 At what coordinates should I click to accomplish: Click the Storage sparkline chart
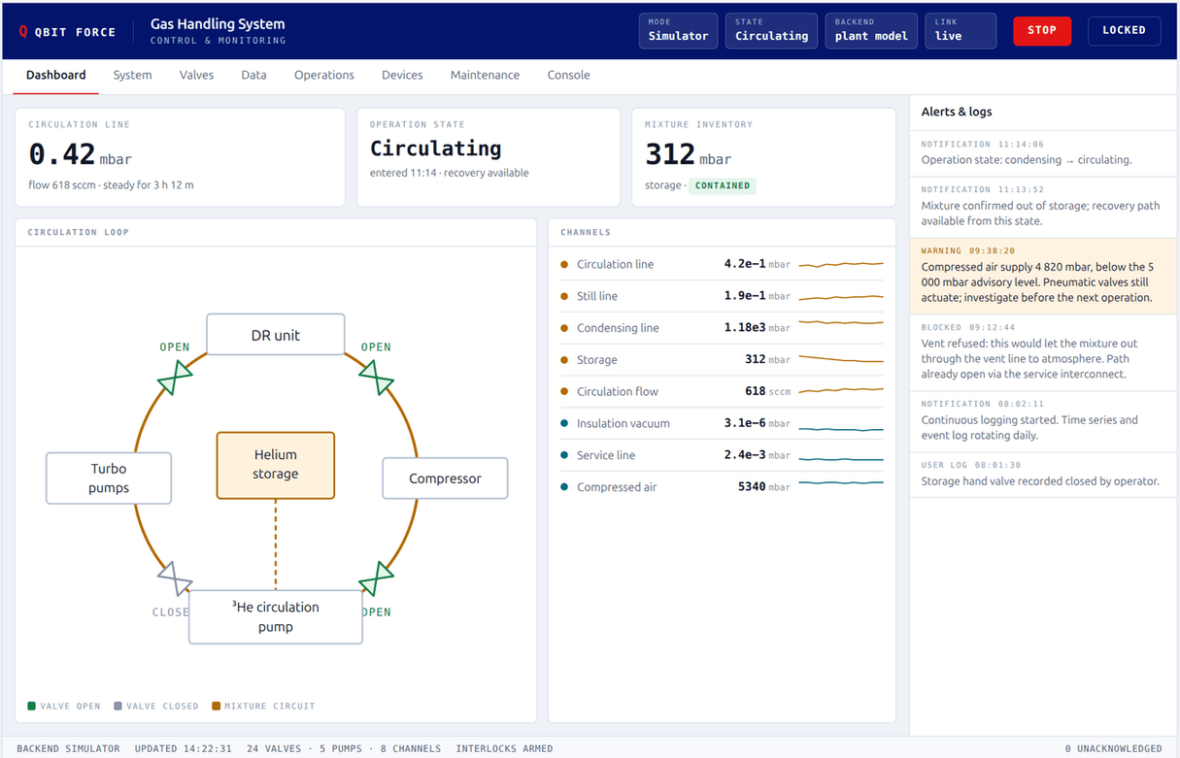(x=841, y=360)
